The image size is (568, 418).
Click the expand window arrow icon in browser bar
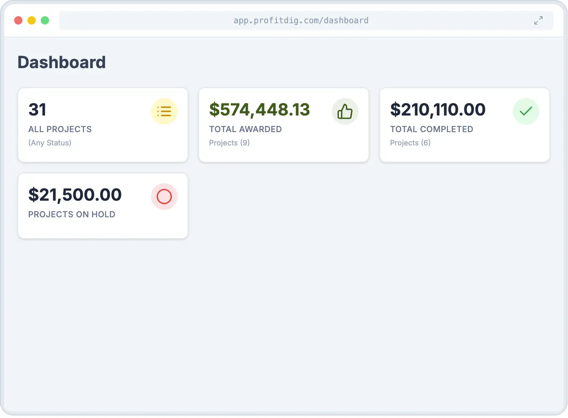click(x=538, y=20)
